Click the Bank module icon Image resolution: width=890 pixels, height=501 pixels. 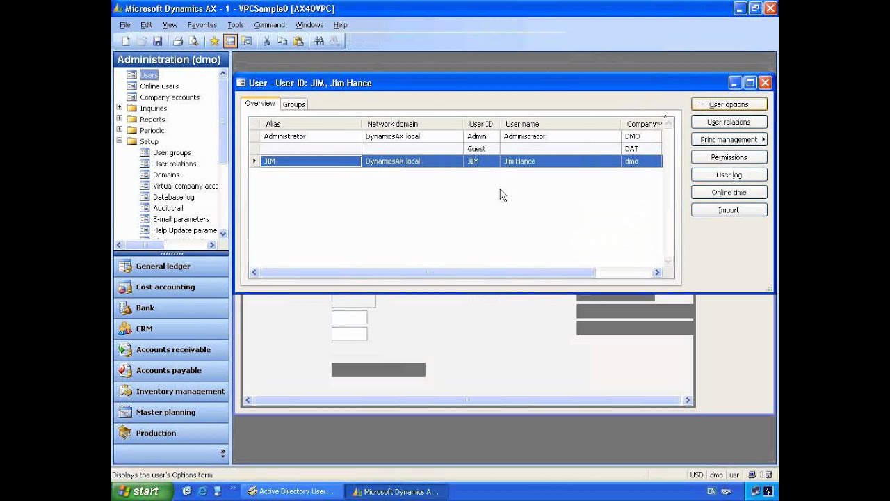point(125,308)
